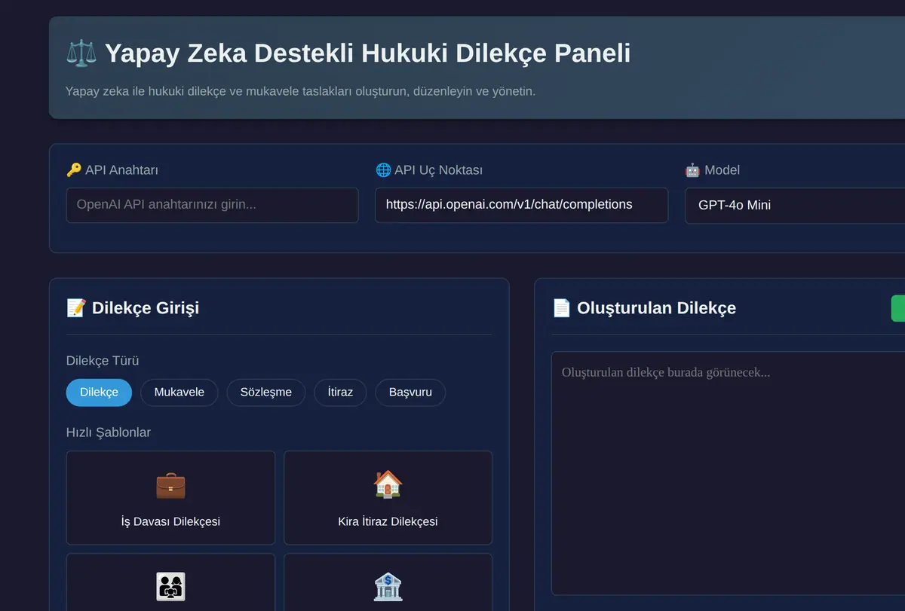Click the key icon beside API Anahtarı
This screenshot has height=611, width=905.
click(x=74, y=170)
